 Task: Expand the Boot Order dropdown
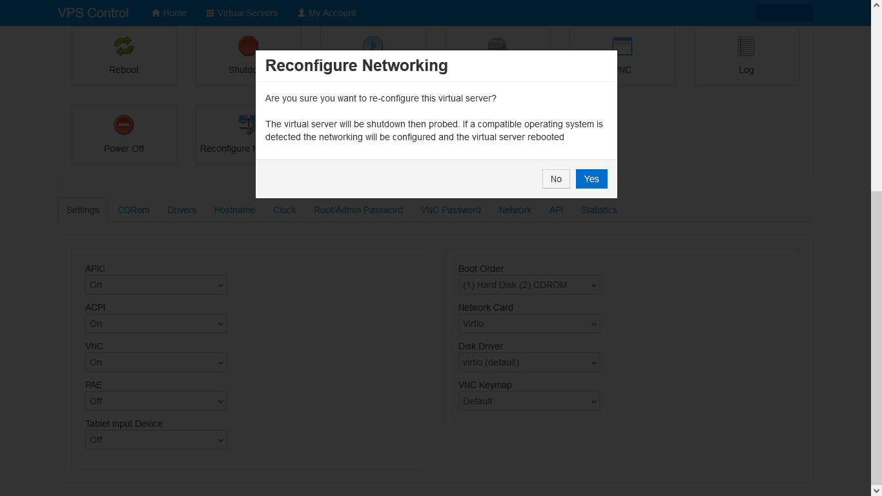click(529, 285)
